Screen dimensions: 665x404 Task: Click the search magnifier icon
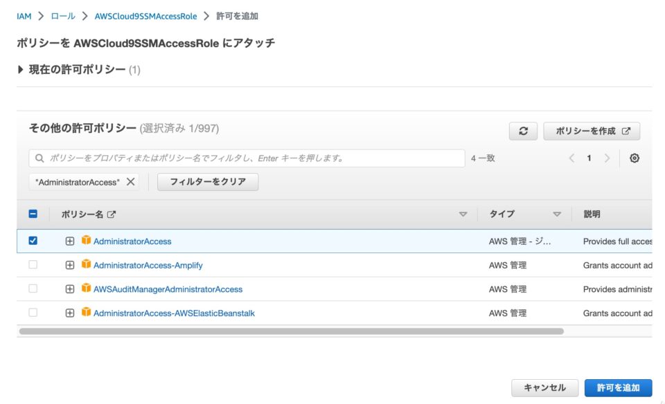point(39,158)
